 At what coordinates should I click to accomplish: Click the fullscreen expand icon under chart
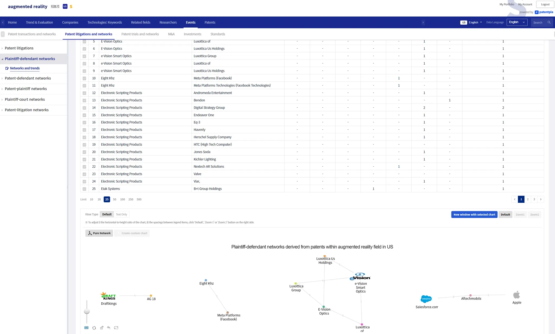(x=116, y=328)
